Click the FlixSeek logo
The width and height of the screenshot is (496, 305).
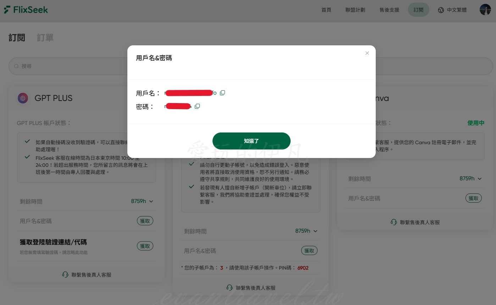pyautogui.click(x=26, y=10)
